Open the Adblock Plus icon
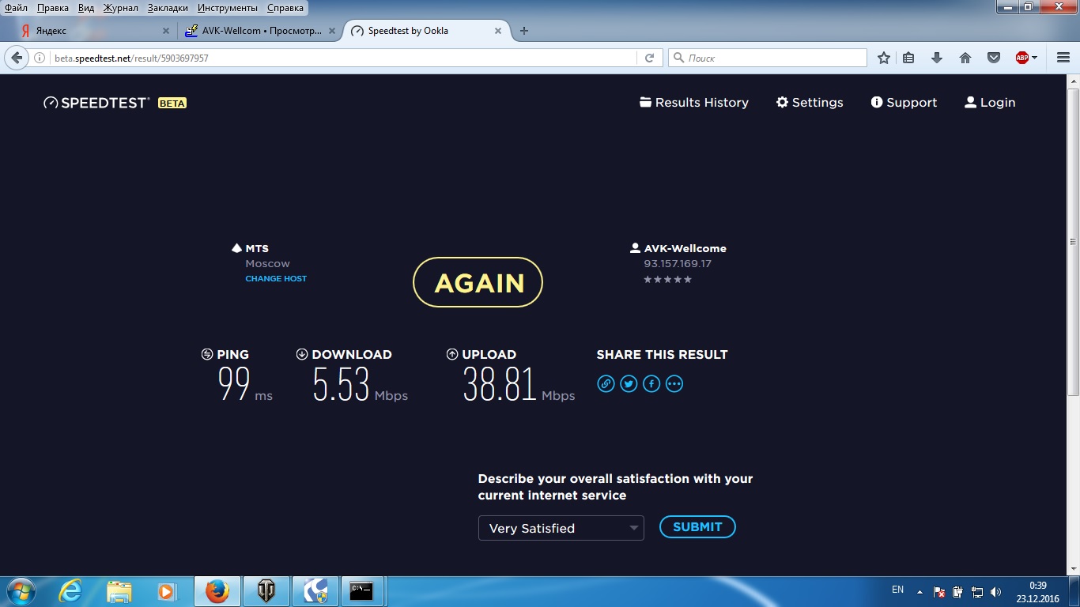This screenshot has height=607, width=1080. point(1021,58)
